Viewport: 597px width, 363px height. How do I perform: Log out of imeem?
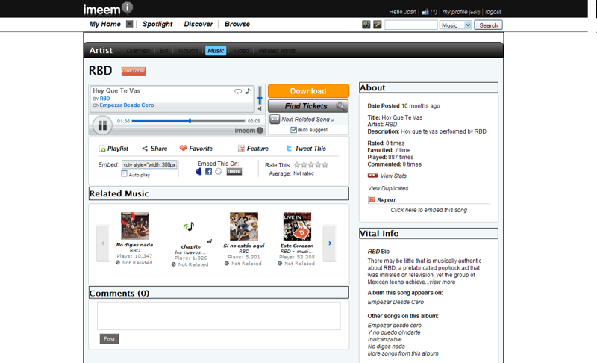pos(493,12)
